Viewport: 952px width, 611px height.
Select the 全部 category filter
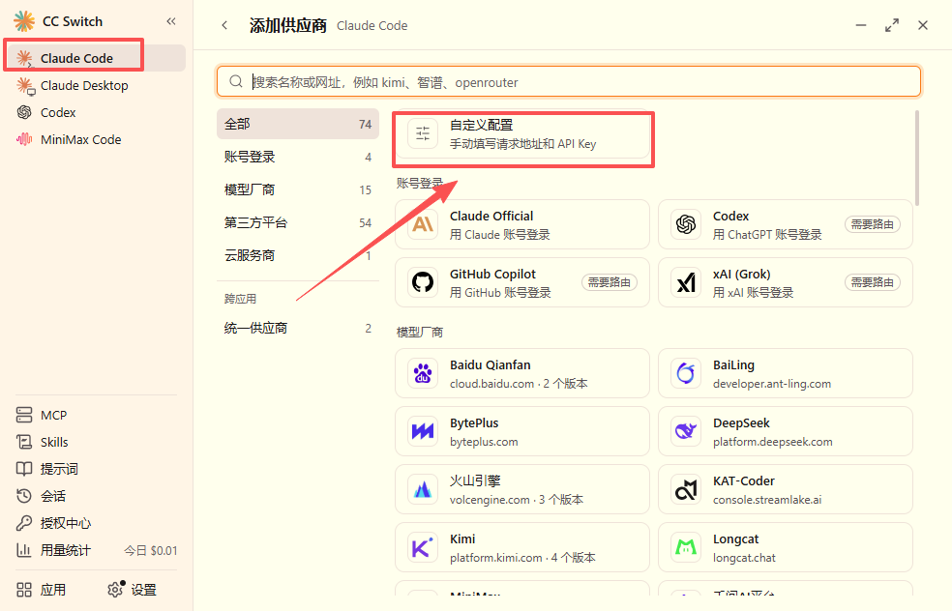[298, 125]
